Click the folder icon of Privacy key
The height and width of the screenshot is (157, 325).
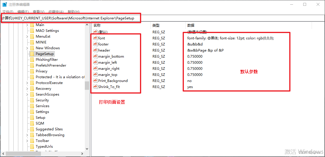tap(32, 71)
